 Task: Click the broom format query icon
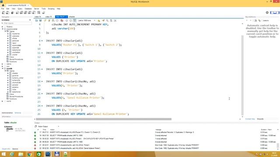pyautogui.click(x=103, y=20)
